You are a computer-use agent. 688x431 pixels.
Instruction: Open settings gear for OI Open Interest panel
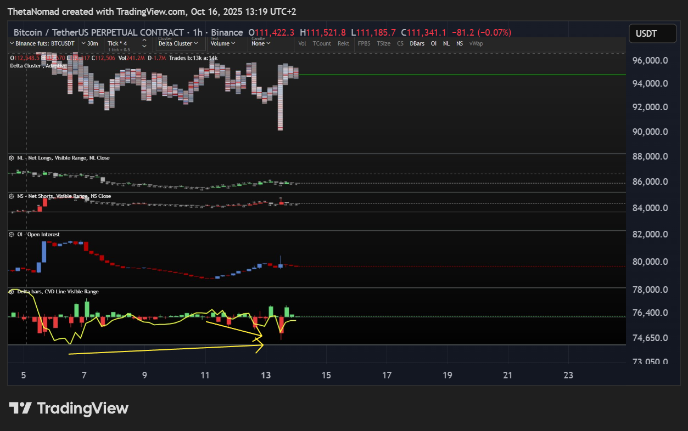click(x=12, y=235)
